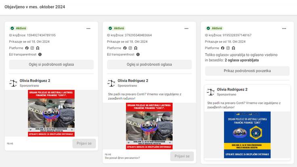The width and height of the screenshot is (297, 167).
Task: Click 'Aktivni' status badge in ad 9195328397148167
Action: (214, 28)
